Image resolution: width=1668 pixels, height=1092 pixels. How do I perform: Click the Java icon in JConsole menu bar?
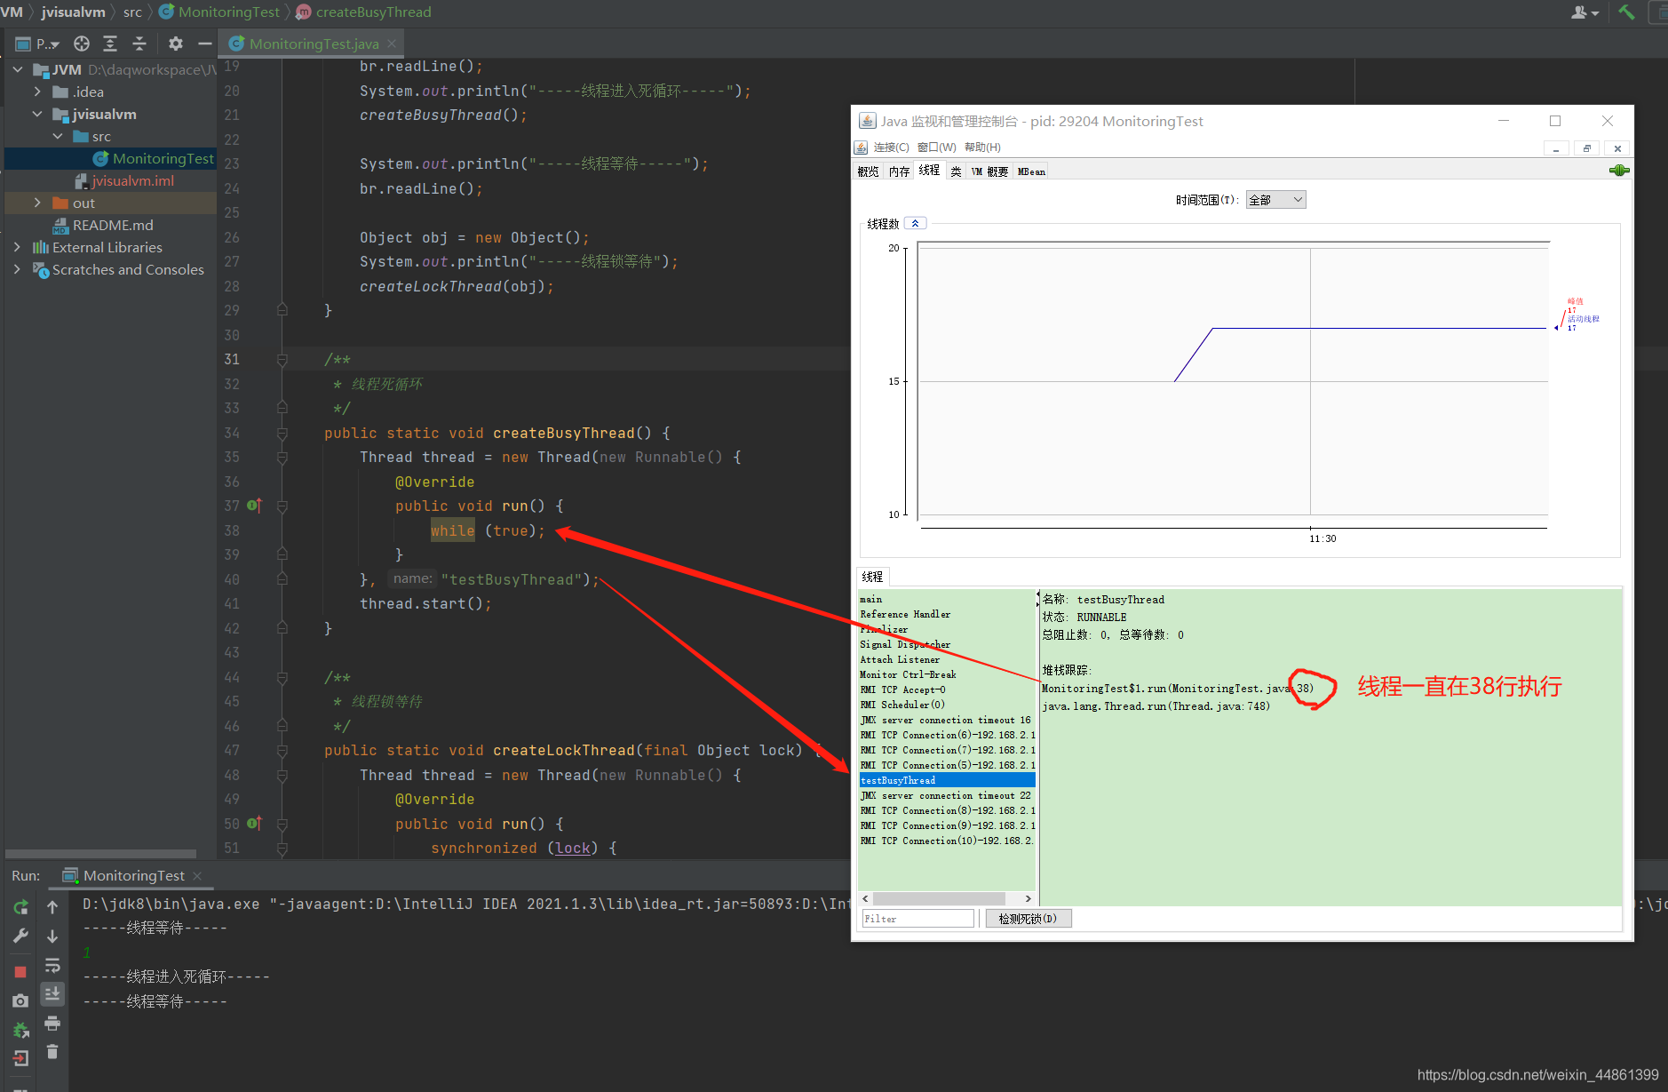click(x=861, y=147)
